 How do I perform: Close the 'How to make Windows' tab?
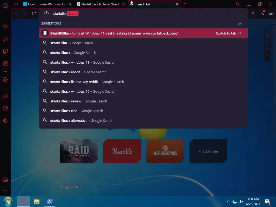(70, 4)
